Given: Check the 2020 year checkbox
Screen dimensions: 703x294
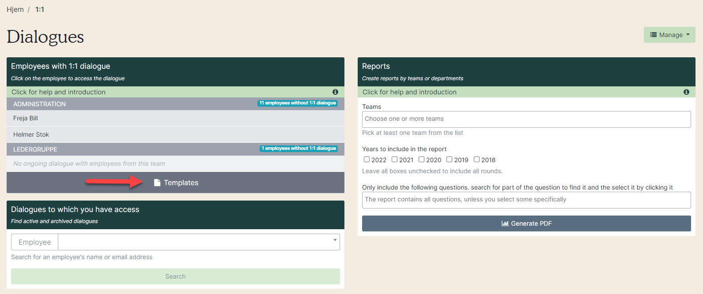Looking at the screenshot, I should click(421, 160).
